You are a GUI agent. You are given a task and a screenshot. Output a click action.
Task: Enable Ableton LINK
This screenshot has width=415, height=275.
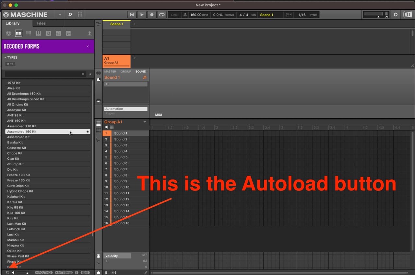tap(174, 15)
